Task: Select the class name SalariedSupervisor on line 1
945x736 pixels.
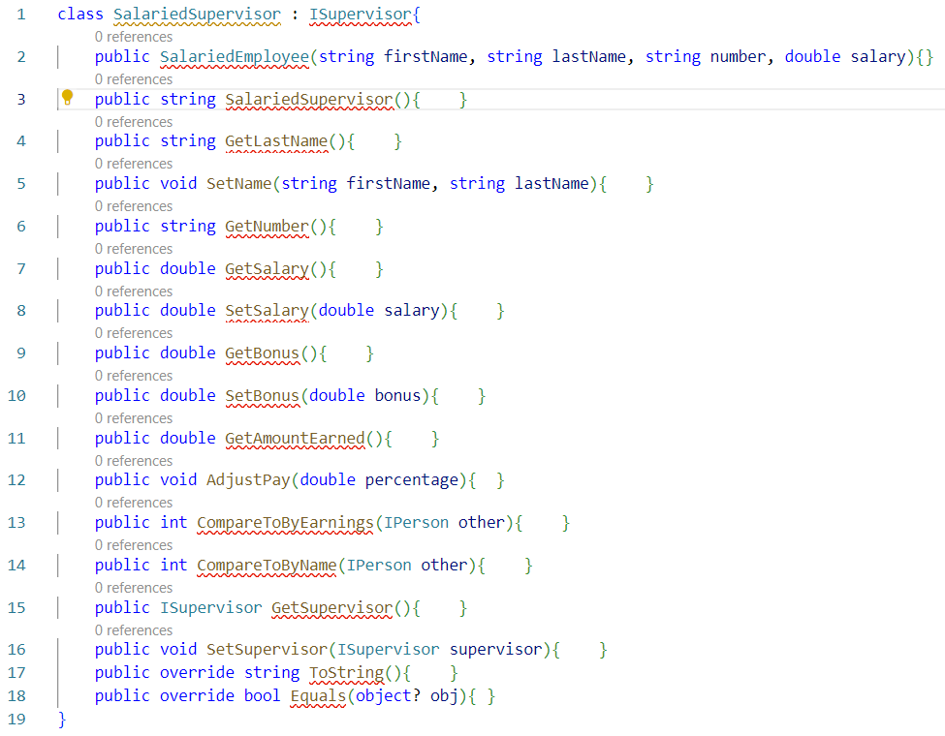Action: (x=197, y=15)
